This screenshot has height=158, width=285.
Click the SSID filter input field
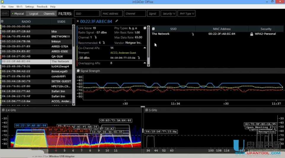[x=87, y=14]
